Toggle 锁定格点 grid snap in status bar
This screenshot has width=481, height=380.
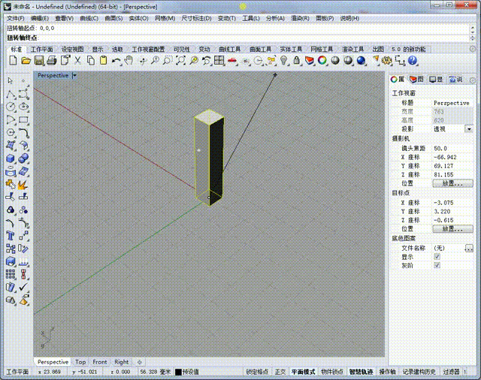(257, 372)
